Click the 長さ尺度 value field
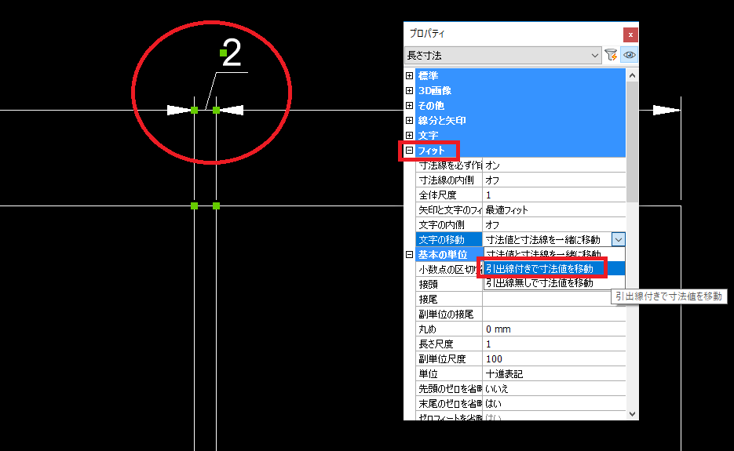734x451 pixels. tap(553, 344)
